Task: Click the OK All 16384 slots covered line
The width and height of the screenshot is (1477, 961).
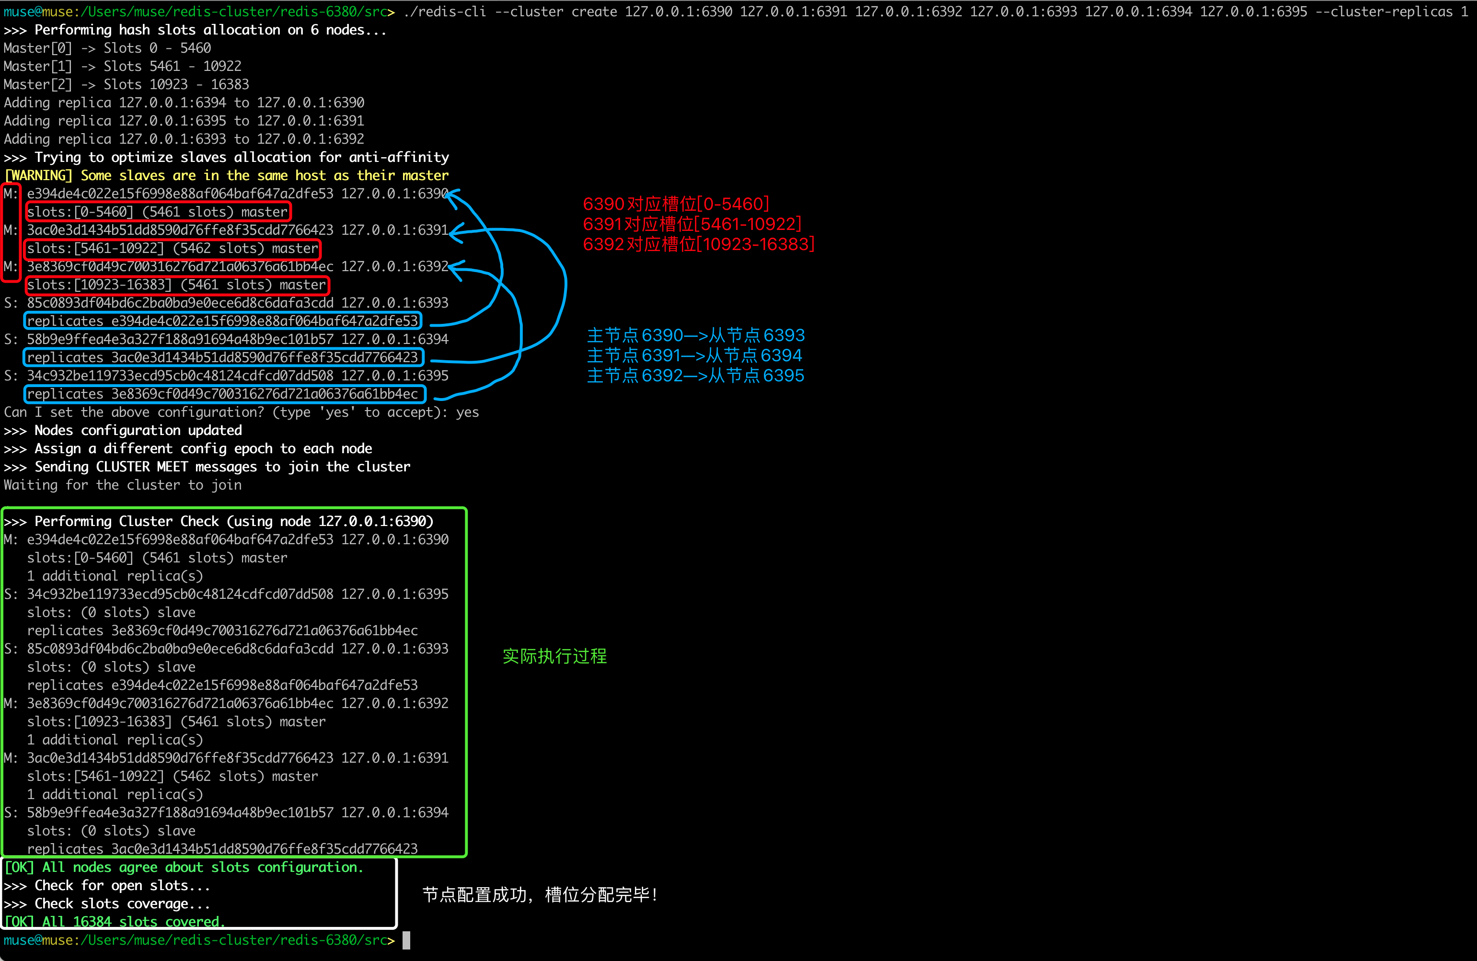Action: [115, 922]
